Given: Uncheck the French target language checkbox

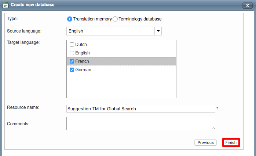Looking at the screenshot, I should tap(72, 61).
